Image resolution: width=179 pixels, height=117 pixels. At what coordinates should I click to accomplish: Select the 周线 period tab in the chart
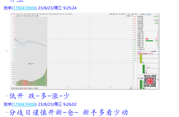[44, 14]
